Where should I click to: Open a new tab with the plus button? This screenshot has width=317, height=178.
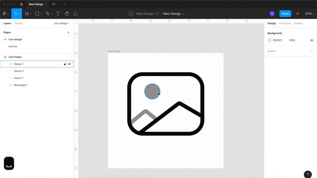(64, 4)
